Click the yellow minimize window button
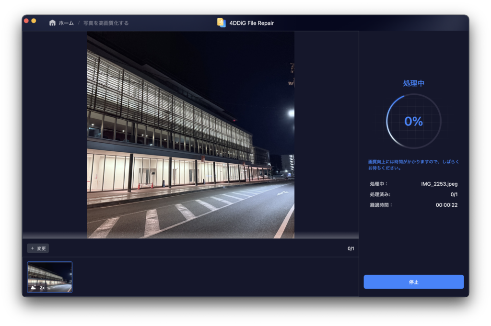This screenshot has width=491, height=326. pos(34,21)
